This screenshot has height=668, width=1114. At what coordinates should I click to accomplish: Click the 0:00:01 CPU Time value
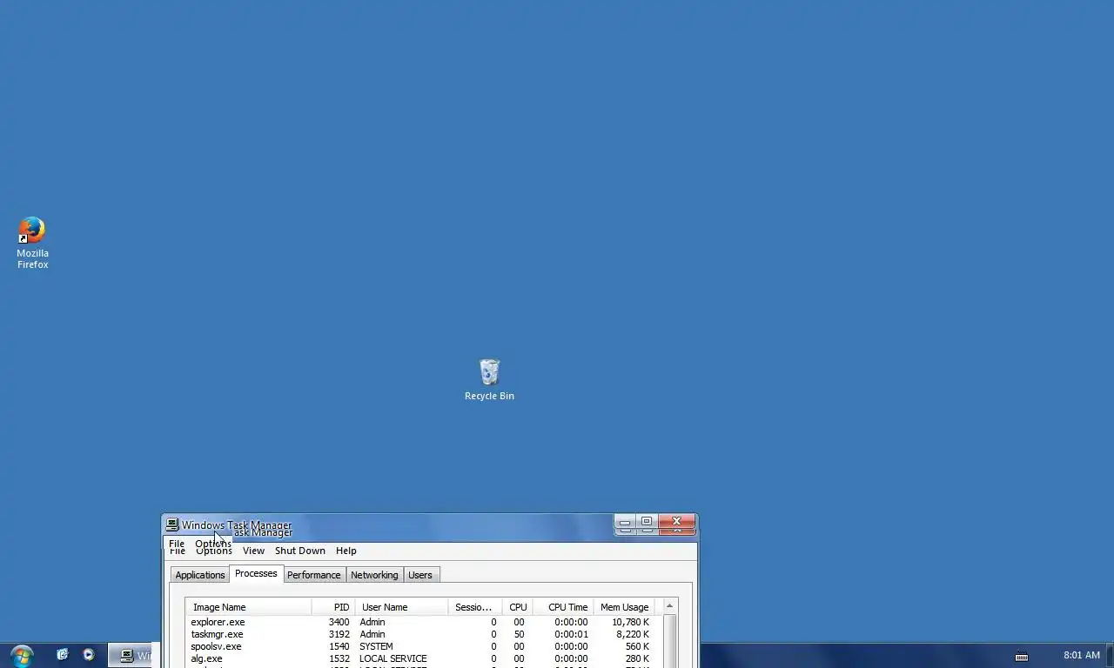point(571,634)
